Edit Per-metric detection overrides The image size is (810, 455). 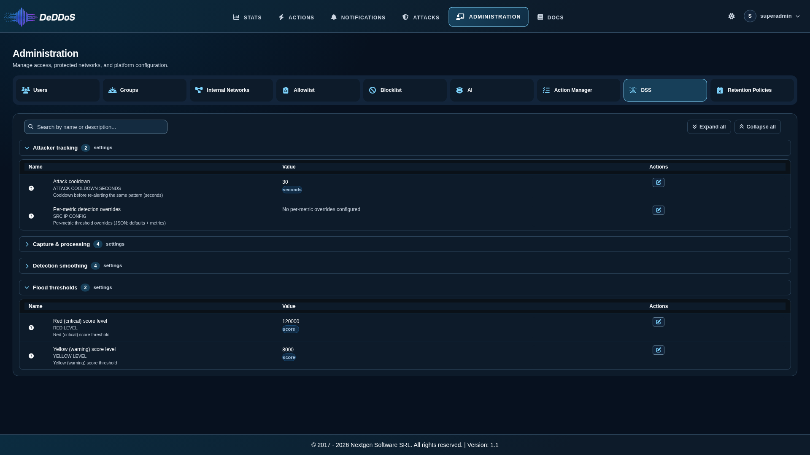pyautogui.click(x=658, y=210)
